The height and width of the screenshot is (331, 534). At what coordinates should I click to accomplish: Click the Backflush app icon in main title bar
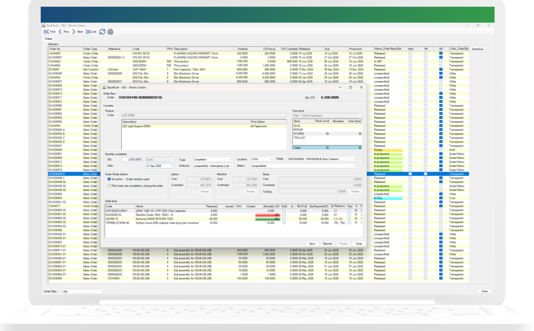tap(44, 25)
